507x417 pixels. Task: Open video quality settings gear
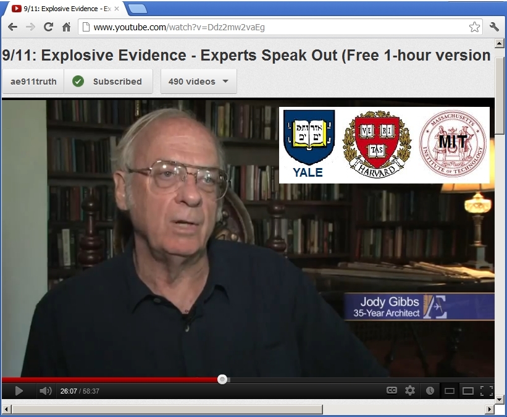coord(410,390)
